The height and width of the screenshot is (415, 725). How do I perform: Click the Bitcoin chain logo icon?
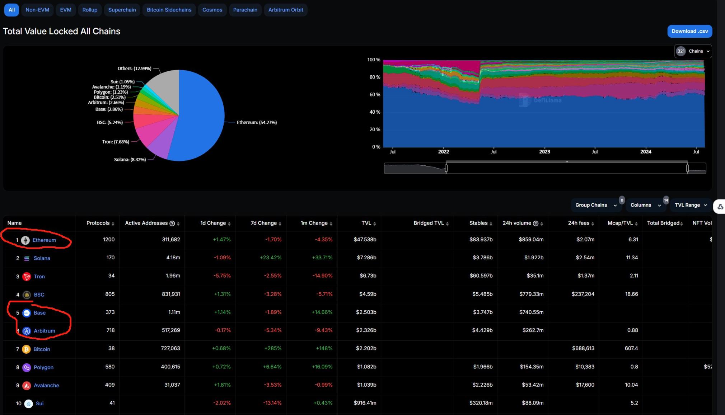tap(26, 349)
